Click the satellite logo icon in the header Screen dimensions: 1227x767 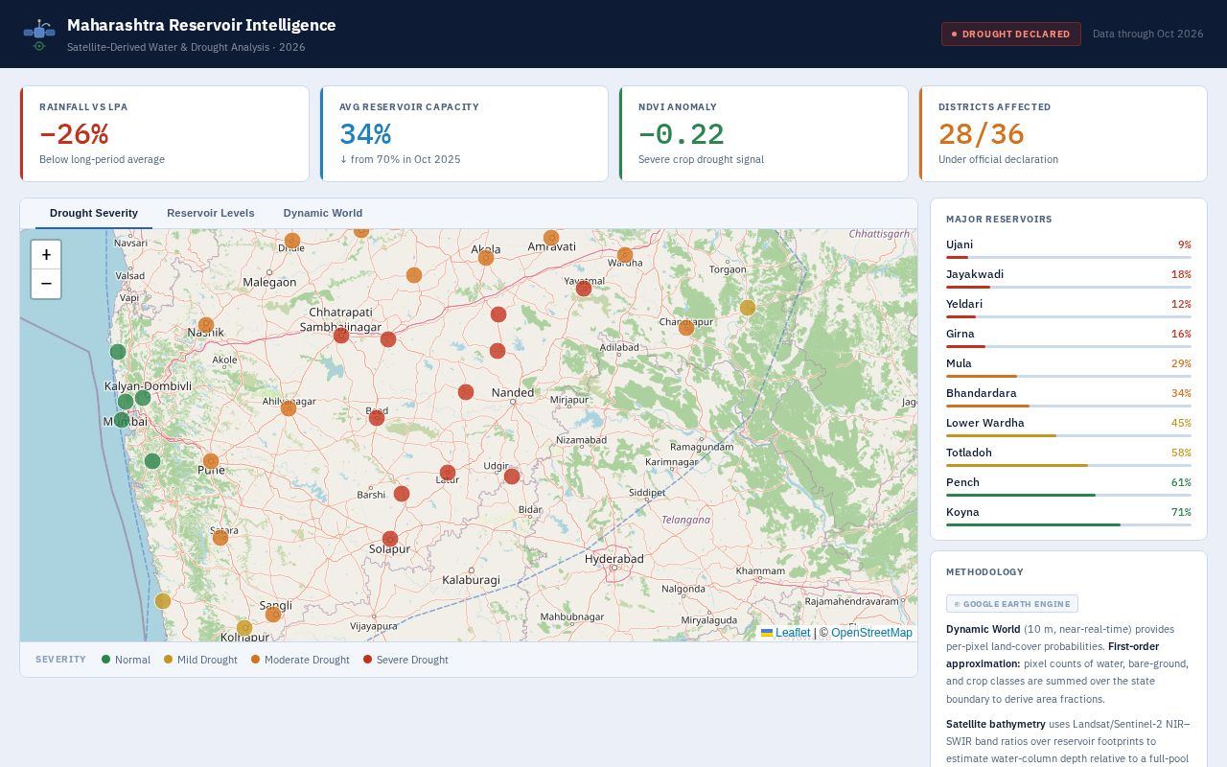click(x=39, y=34)
